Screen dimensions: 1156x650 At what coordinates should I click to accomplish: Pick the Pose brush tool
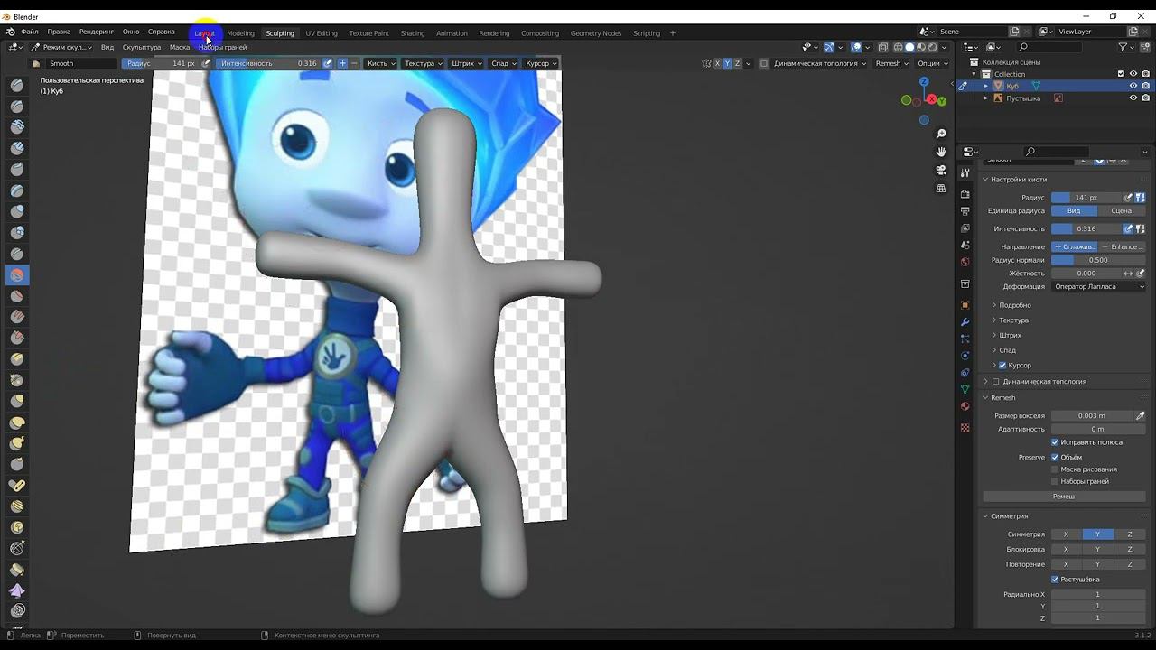click(x=17, y=485)
